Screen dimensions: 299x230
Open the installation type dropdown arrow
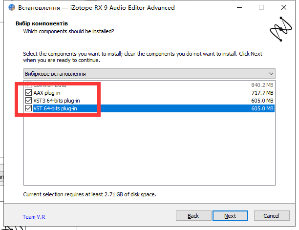tap(271, 74)
